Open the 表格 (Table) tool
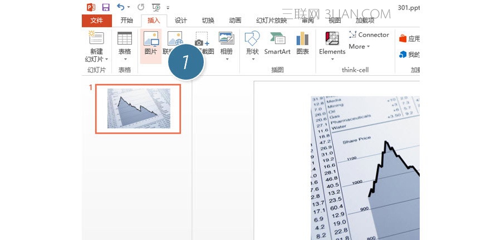Viewport: 501px width, 240px height. click(125, 40)
